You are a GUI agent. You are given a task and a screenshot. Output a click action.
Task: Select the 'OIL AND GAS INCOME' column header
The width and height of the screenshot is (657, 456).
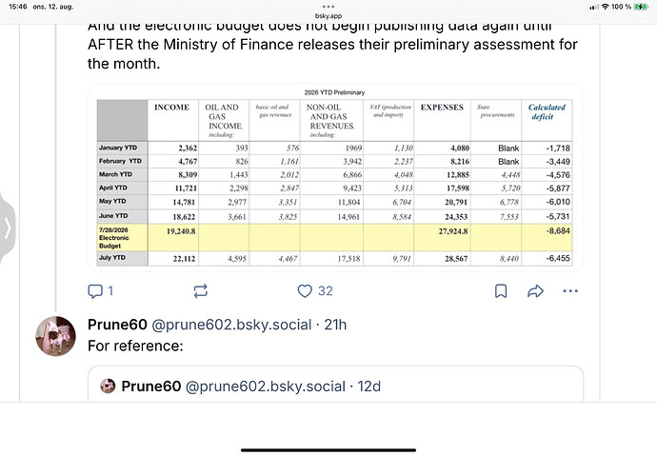224,120
